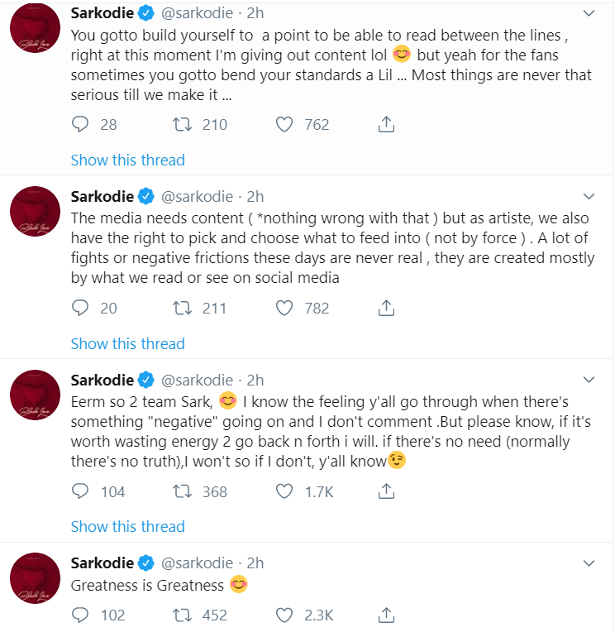The image size is (615, 632).
Task: Like the 'Greatness is Greatness' tweet
Action: (284, 615)
